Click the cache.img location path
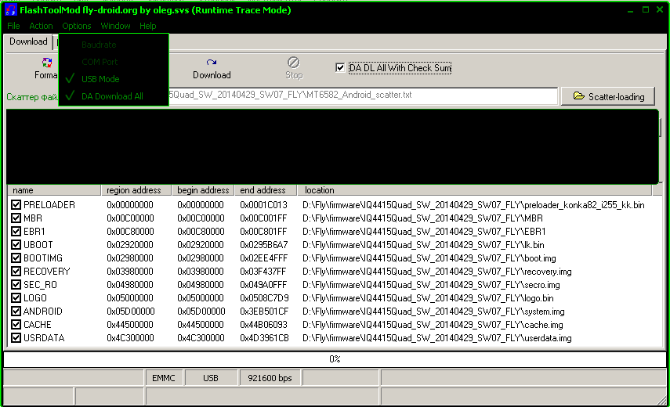 (x=433, y=324)
